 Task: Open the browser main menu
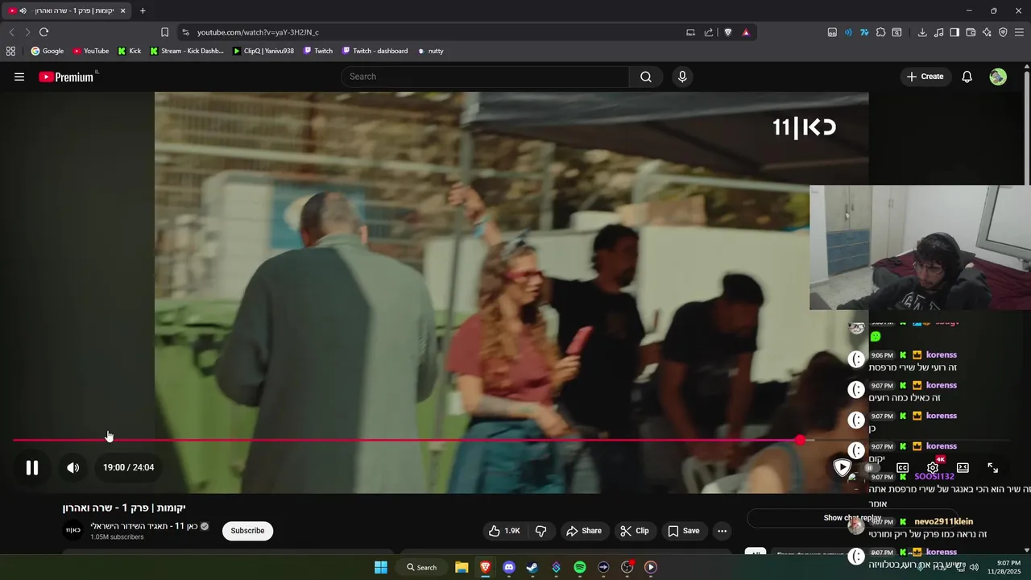pos(1019,32)
